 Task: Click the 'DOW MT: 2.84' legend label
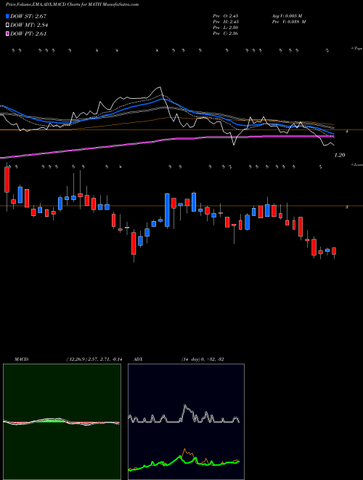tap(29, 25)
